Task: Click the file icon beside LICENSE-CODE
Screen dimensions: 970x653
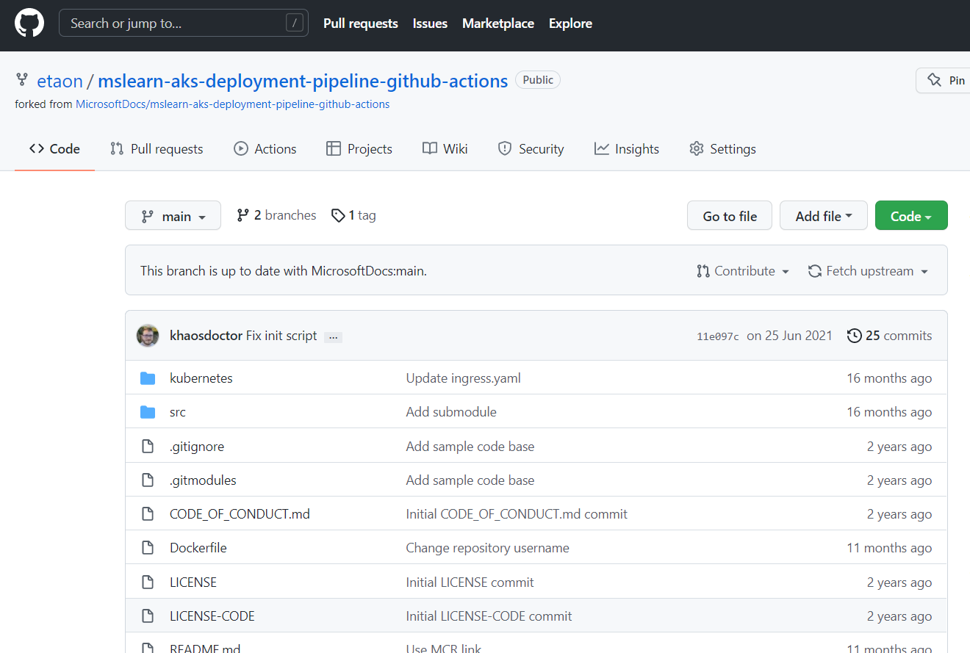Action: click(148, 616)
